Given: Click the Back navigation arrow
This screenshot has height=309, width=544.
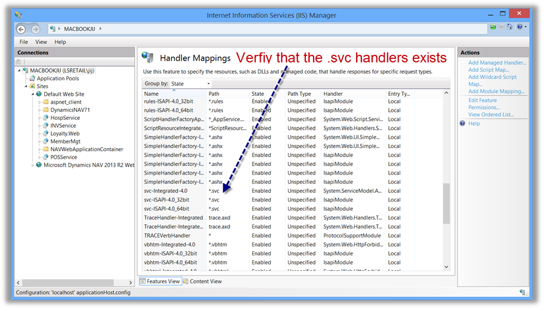Looking at the screenshot, I should [21, 29].
